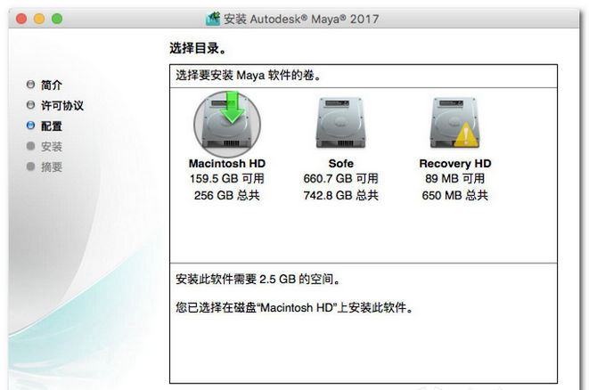
Task: Click the green download arrow on Macintosh HD
Action: click(x=233, y=108)
